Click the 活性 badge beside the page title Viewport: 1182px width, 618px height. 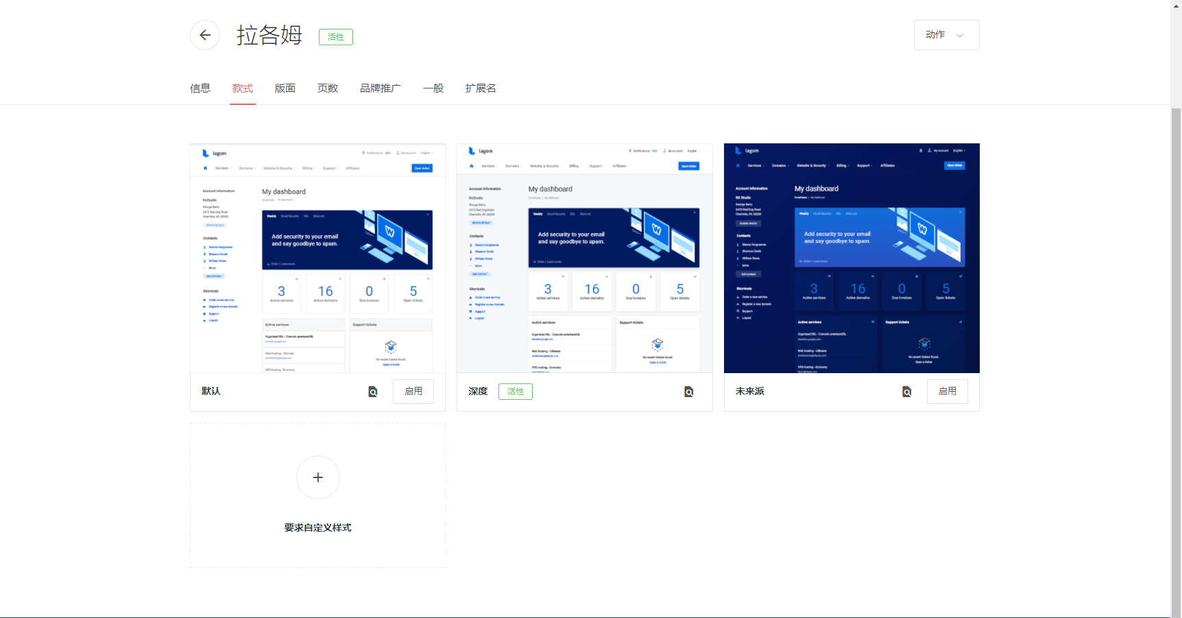pos(335,36)
